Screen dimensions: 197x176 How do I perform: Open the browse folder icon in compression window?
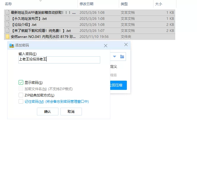click(122, 57)
